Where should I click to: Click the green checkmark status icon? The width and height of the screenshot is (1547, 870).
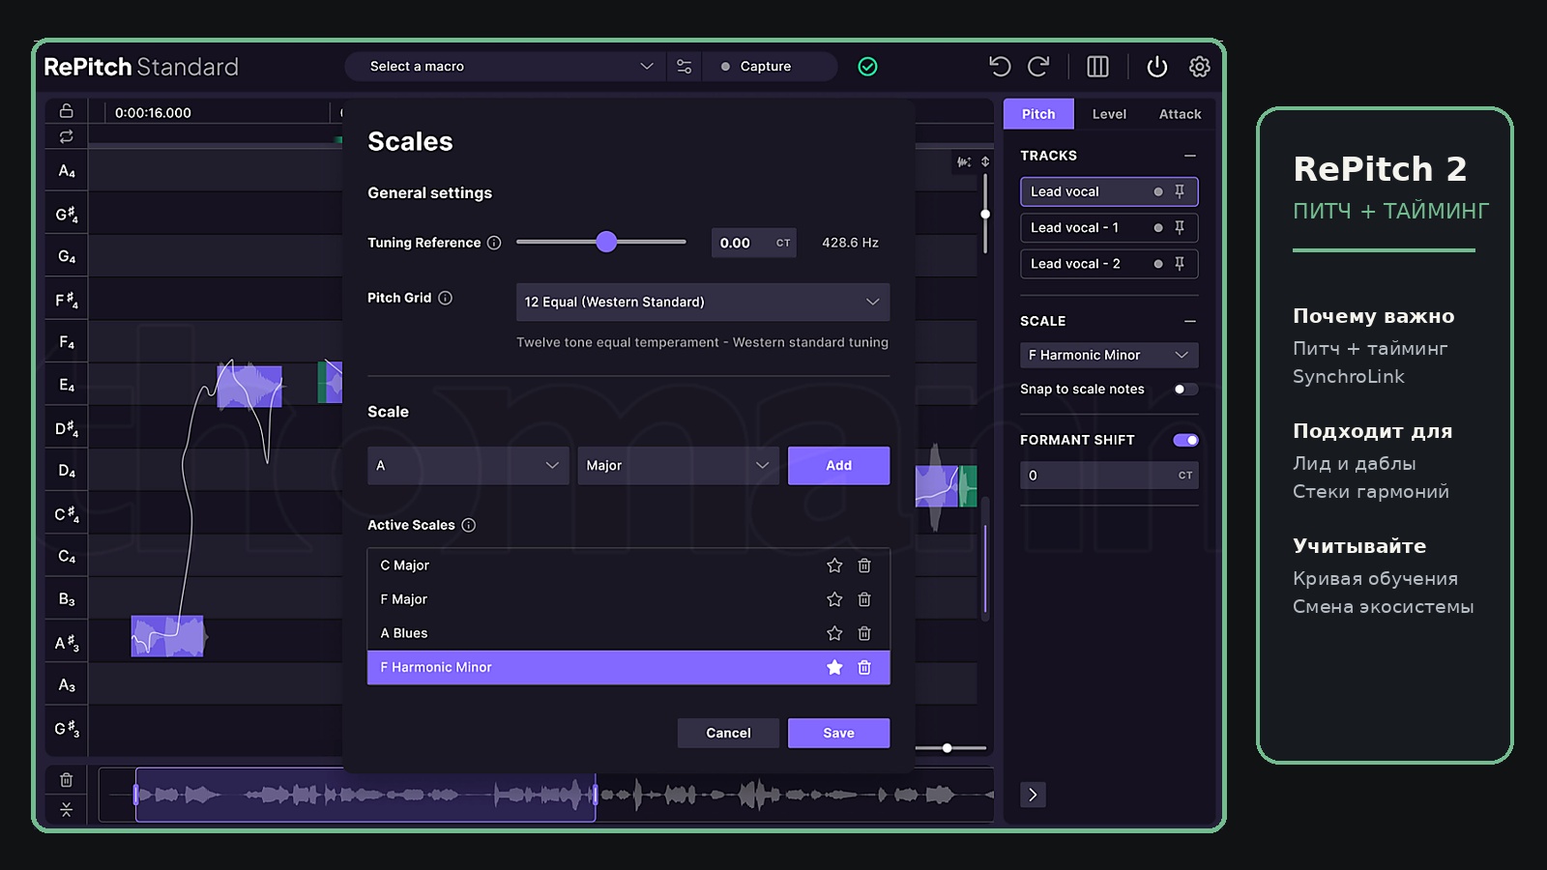pos(868,67)
